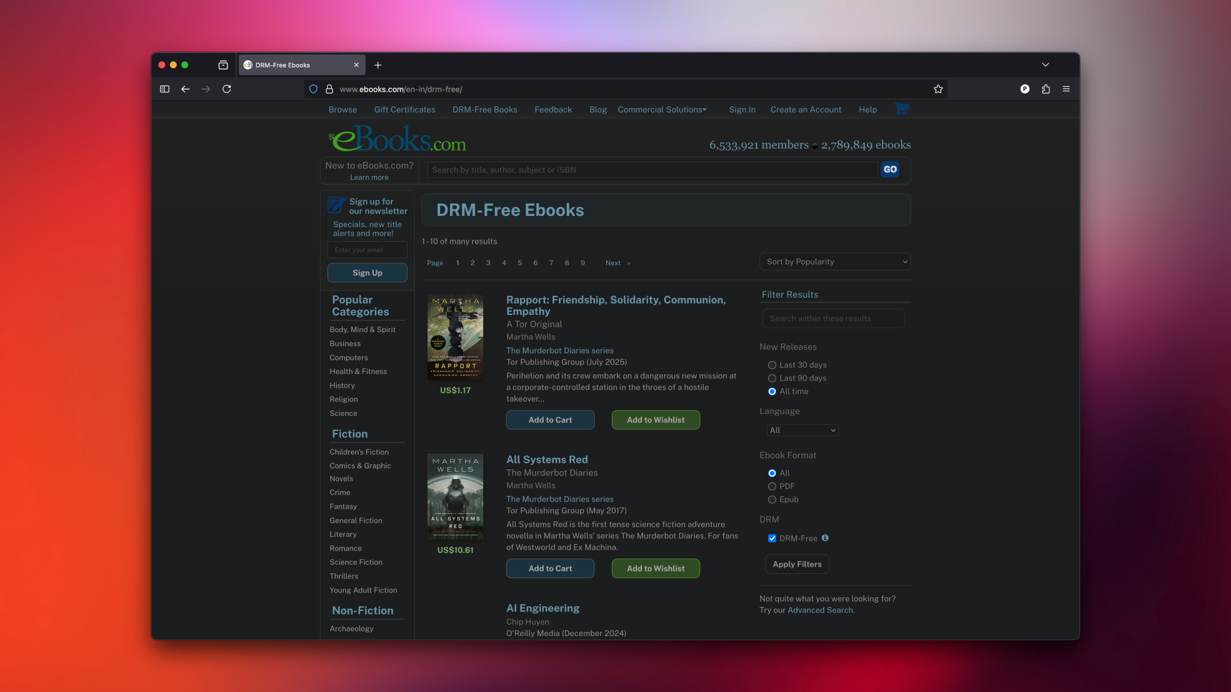Open the Language dropdown
The width and height of the screenshot is (1231, 692).
click(x=803, y=430)
